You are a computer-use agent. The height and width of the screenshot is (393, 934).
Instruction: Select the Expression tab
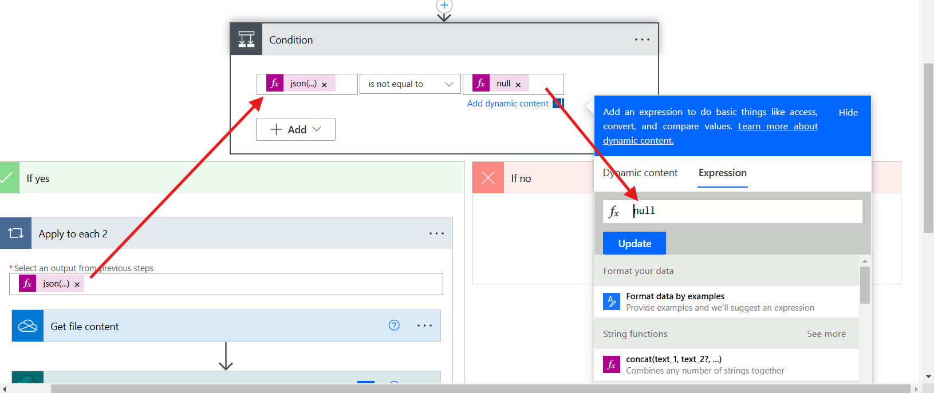click(722, 173)
